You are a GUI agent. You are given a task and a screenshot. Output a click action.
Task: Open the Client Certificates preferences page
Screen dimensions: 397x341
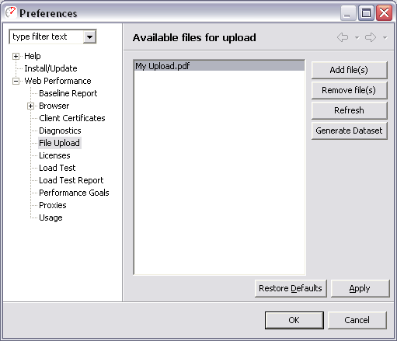tap(72, 118)
